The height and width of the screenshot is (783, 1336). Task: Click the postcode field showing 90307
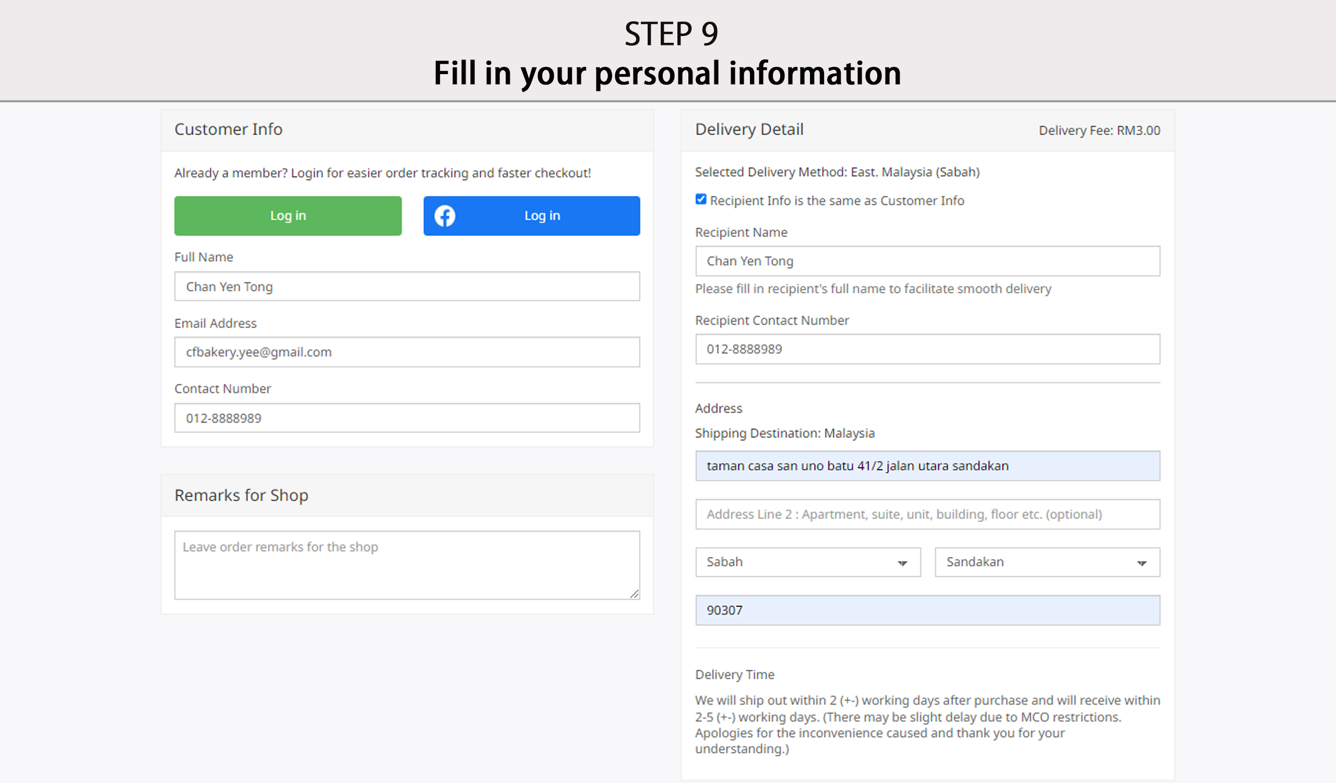pyautogui.click(x=927, y=610)
